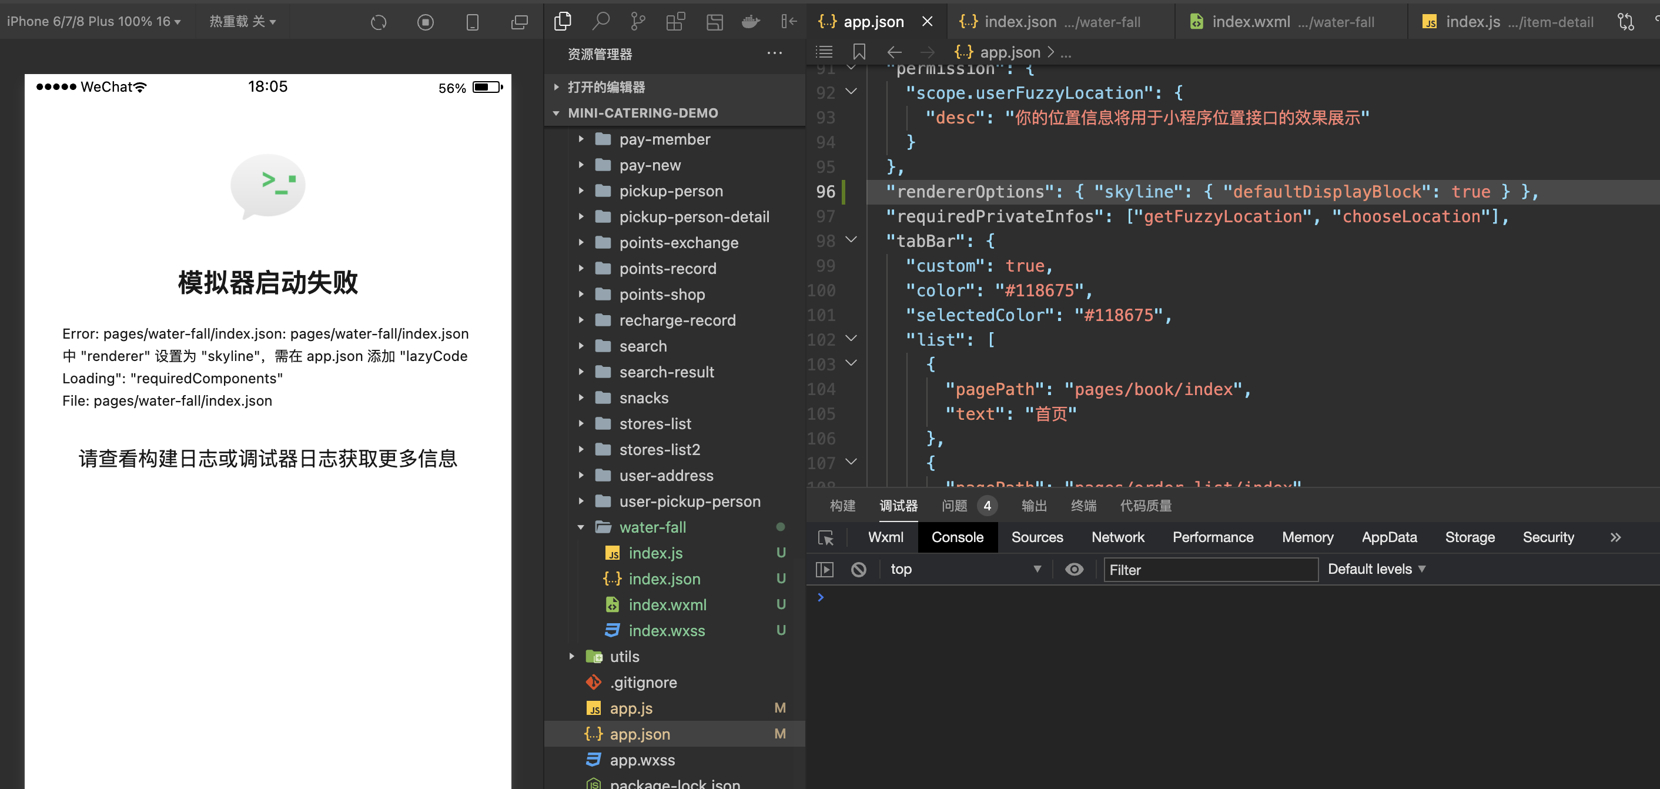The width and height of the screenshot is (1660, 789).
Task: Open the search panel magnifier icon
Action: (x=601, y=21)
